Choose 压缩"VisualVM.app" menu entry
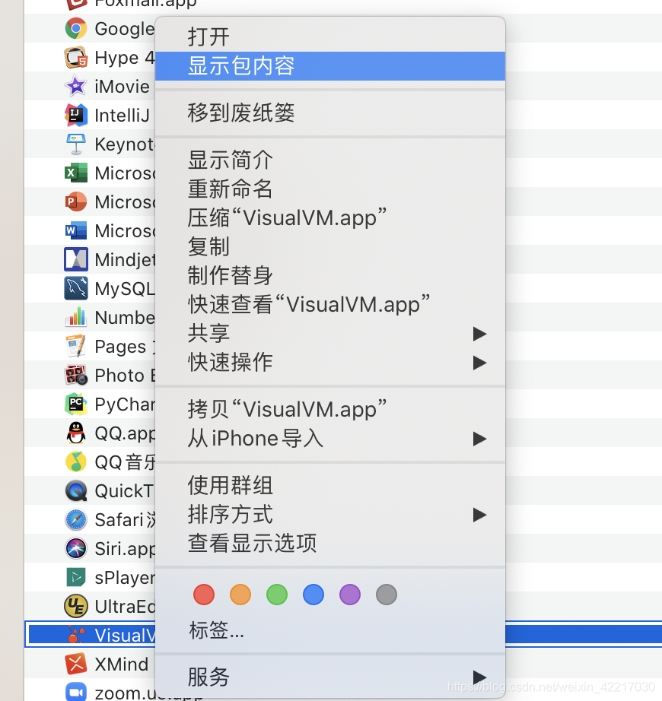Viewport: 662px width, 701px height. tap(330, 217)
